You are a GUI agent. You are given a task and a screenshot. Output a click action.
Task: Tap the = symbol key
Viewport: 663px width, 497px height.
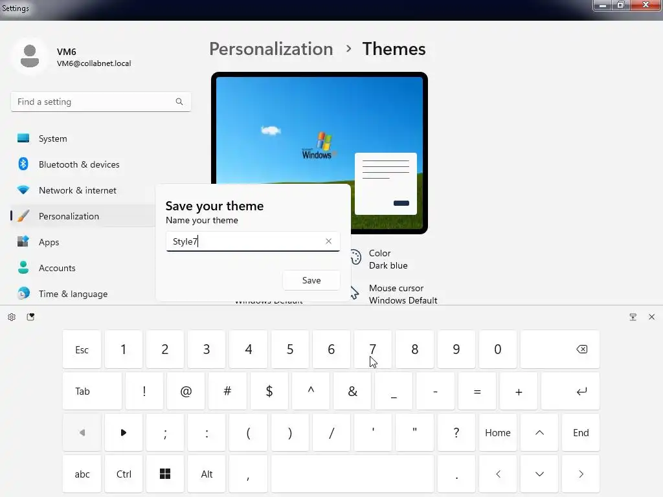tap(477, 391)
